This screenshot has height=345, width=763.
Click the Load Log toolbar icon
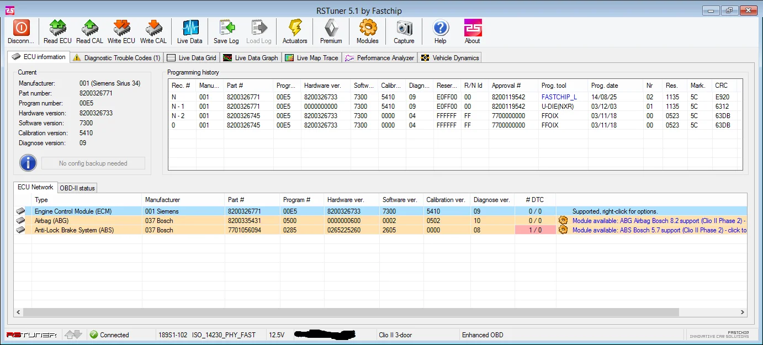[258, 28]
